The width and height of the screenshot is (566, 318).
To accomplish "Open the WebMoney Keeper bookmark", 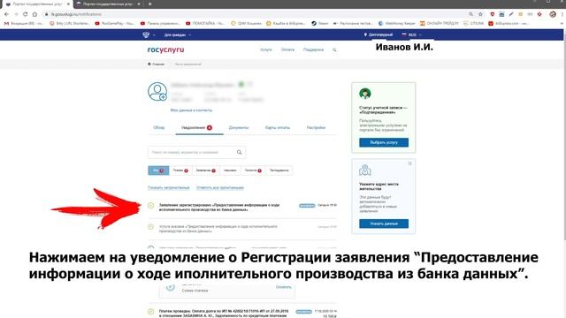I will point(397,23).
